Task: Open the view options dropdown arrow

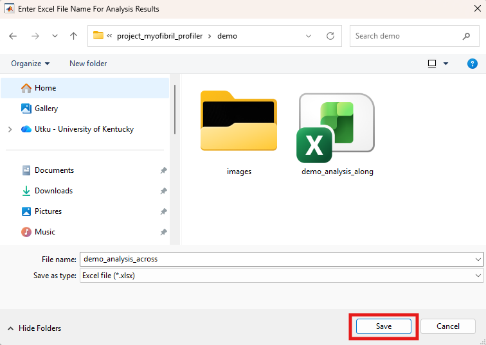Action: tap(446, 64)
